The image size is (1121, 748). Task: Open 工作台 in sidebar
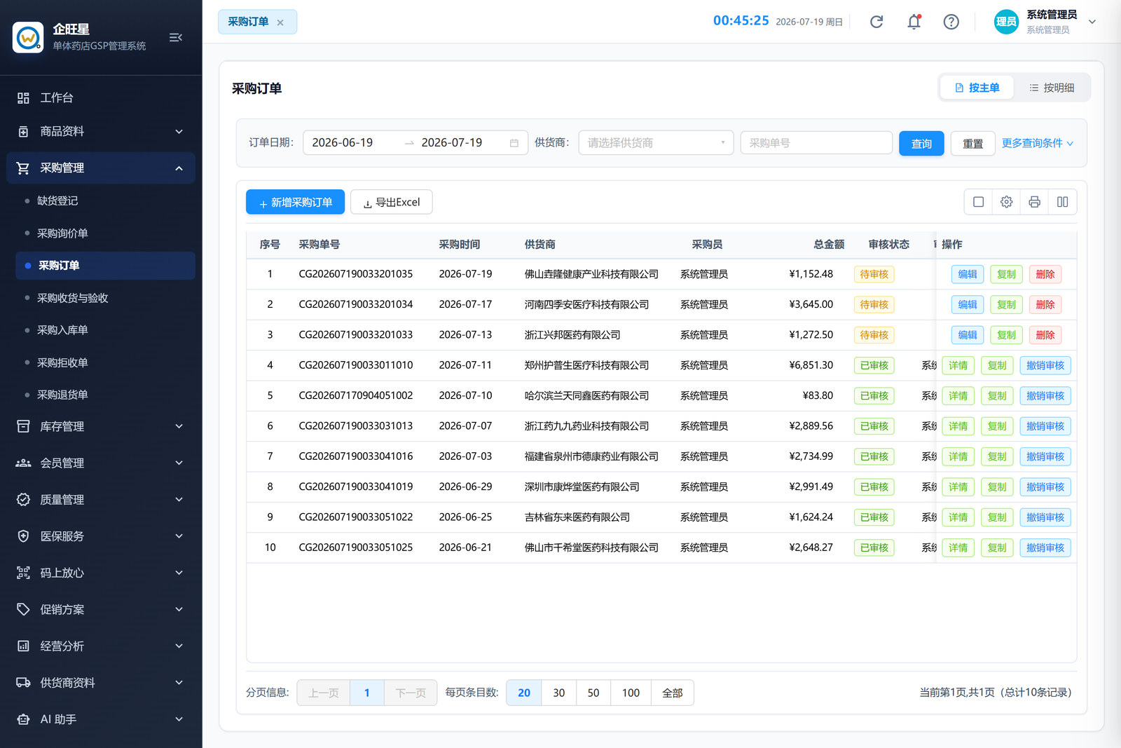[101, 98]
